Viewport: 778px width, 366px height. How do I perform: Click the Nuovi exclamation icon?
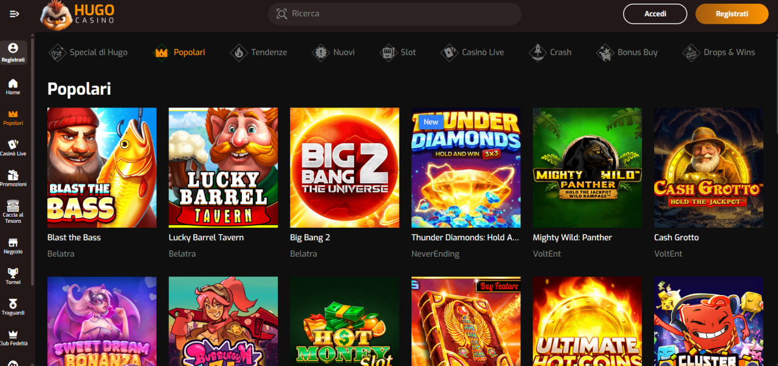coord(320,53)
